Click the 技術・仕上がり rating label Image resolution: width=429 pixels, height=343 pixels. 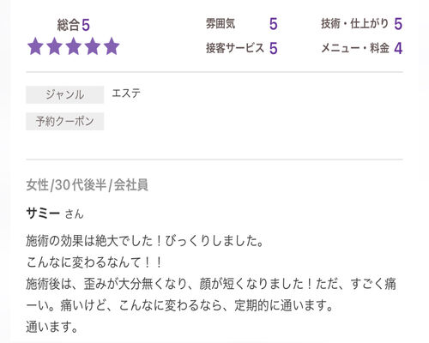(354, 24)
